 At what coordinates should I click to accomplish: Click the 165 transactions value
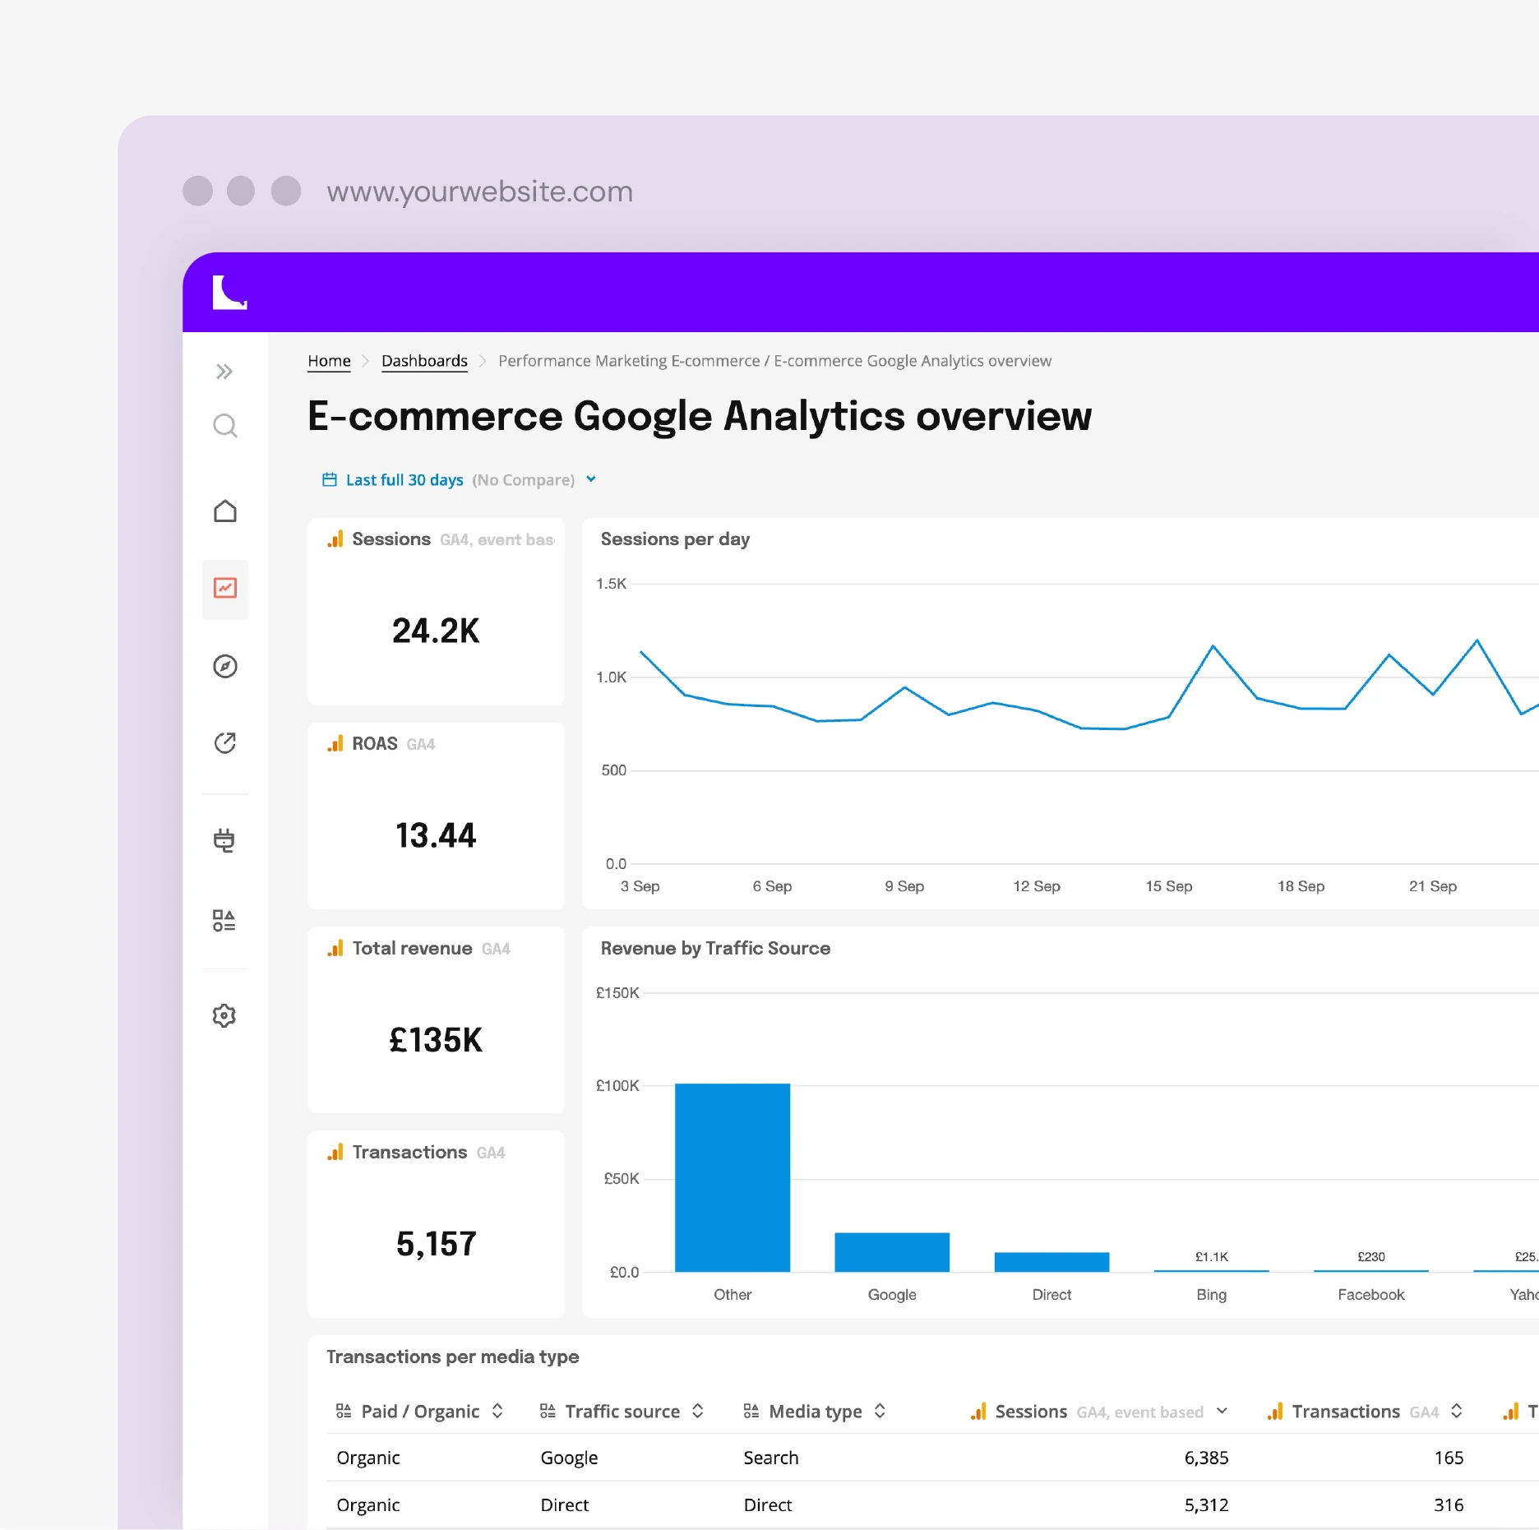[1449, 1458]
